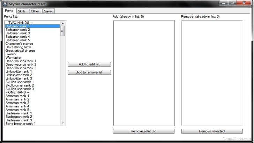Select the Perks tab
This screenshot has height=143, width=254.
coord(9,11)
